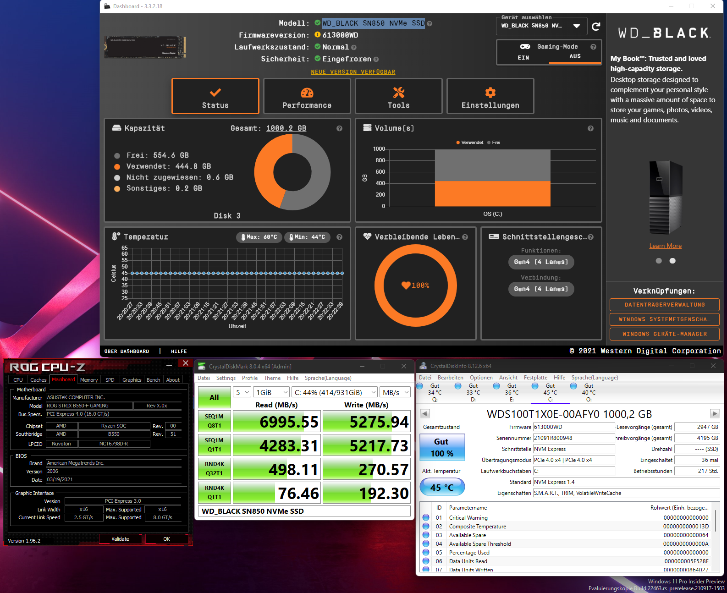Switch to the CPU tab in CPU-Z

pos(18,380)
